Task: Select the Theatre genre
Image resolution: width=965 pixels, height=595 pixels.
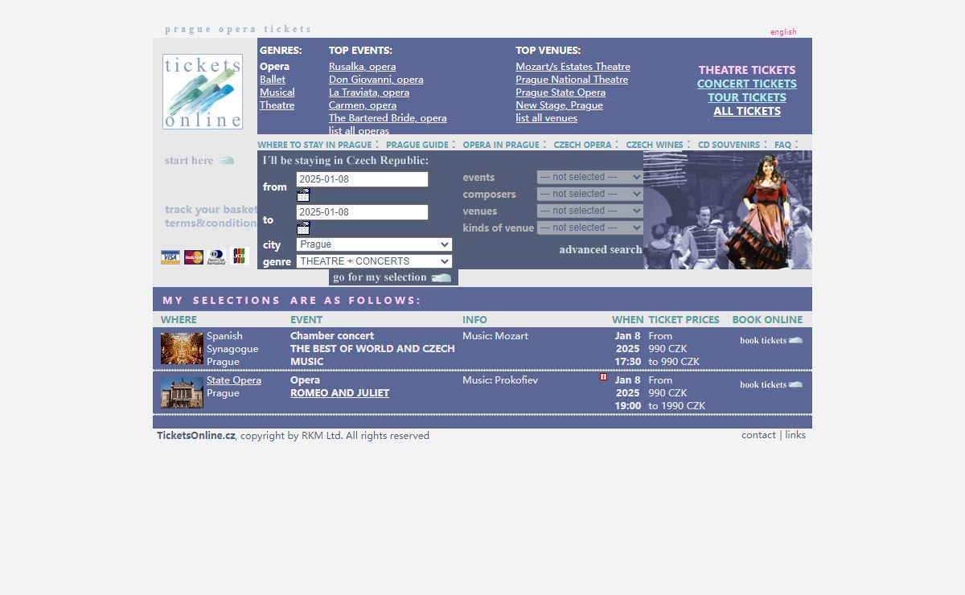Action: pos(277,105)
